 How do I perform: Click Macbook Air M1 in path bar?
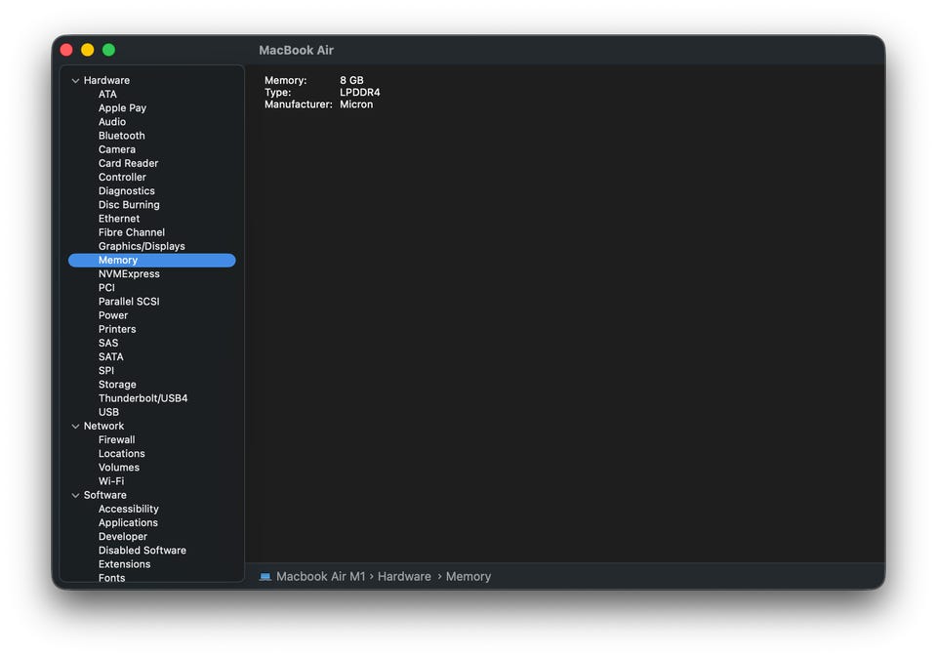320,577
